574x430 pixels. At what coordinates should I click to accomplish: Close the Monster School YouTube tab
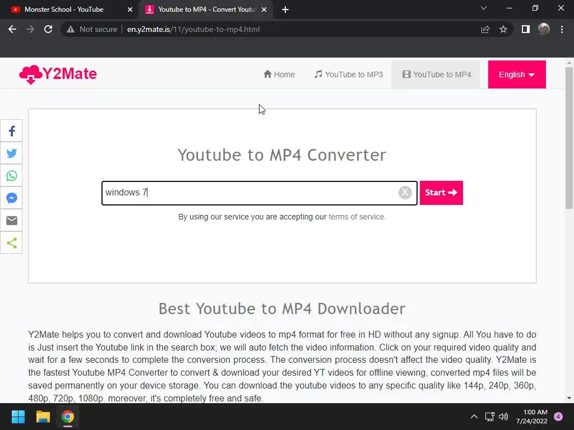pos(130,10)
